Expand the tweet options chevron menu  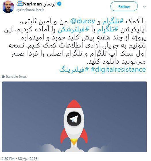point(144,7)
